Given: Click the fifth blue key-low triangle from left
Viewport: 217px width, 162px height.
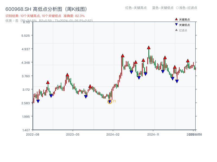Looking at the screenshot, I should (x=131, y=72).
